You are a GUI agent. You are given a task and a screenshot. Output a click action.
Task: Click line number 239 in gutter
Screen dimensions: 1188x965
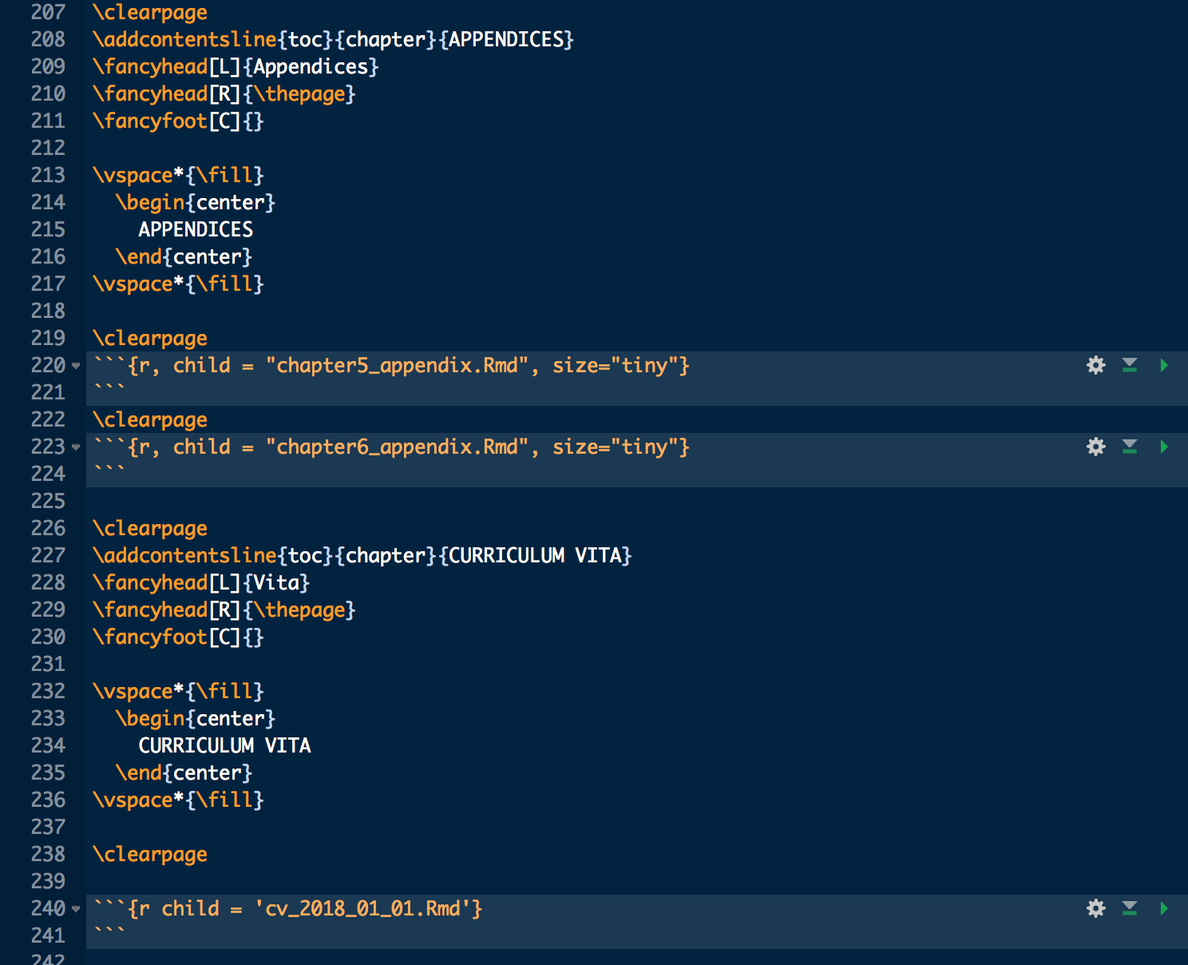click(x=48, y=881)
